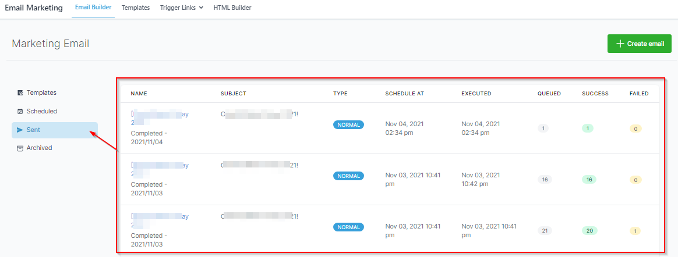Click the NAME column header
This screenshot has width=678, height=257.
(x=139, y=94)
